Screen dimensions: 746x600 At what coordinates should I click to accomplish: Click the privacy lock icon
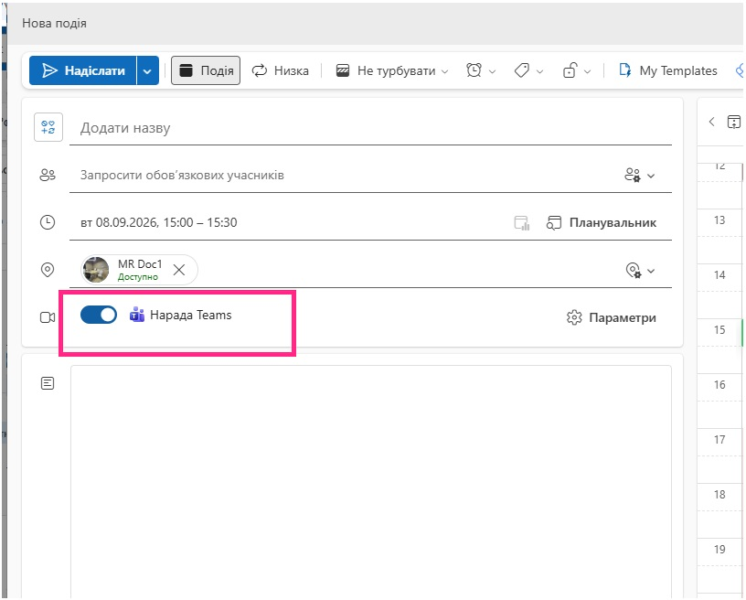pyautogui.click(x=570, y=70)
